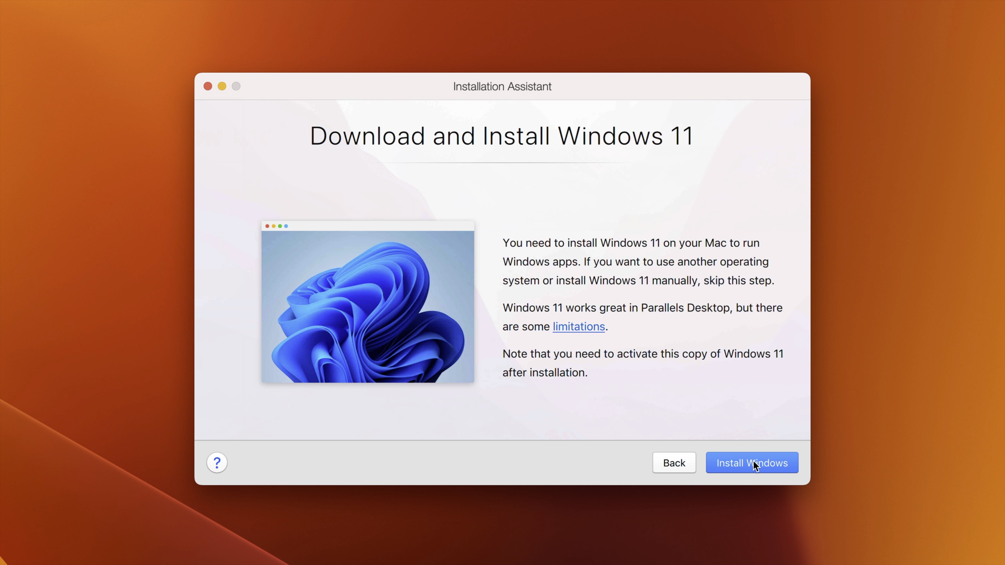Click the red close button of Installation Assistant

point(208,86)
